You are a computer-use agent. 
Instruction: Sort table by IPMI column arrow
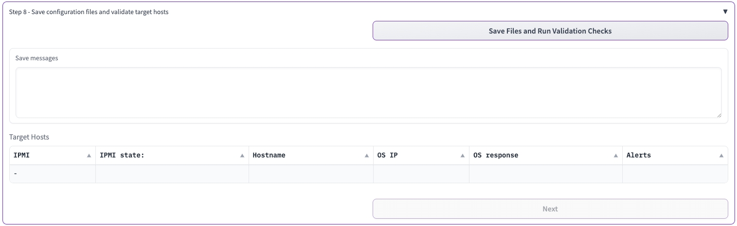click(x=89, y=156)
